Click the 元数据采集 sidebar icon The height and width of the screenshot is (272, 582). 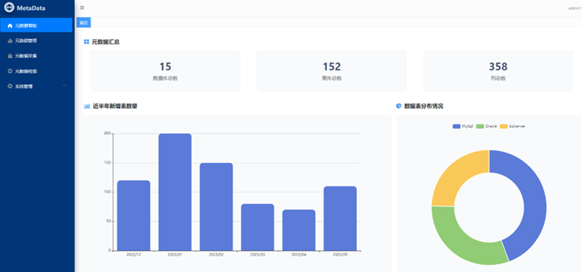coord(10,56)
